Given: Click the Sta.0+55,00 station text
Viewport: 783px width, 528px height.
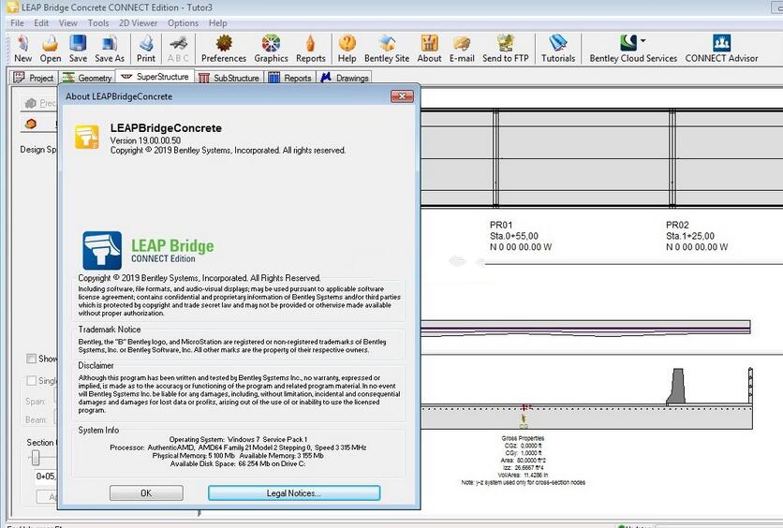Looking at the screenshot, I should [514, 236].
